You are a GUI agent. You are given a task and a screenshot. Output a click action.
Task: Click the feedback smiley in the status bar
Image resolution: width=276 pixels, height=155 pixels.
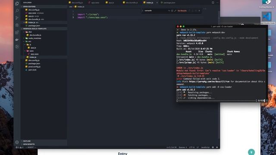pos(213,147)
